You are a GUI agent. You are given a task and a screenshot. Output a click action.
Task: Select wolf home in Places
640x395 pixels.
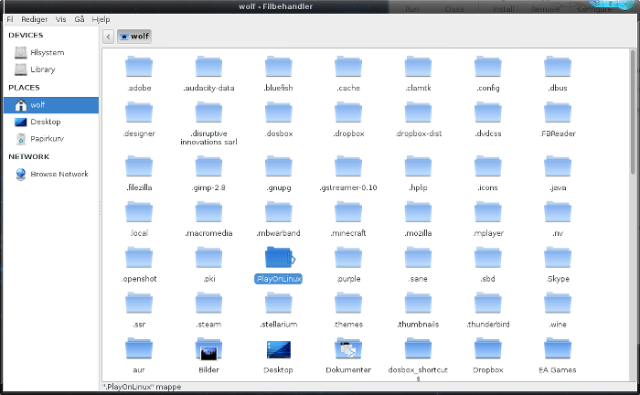click(51, 105)
